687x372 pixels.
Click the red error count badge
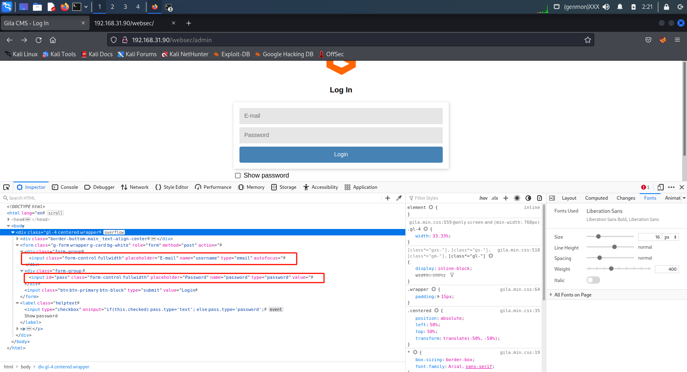pos(646,187)
